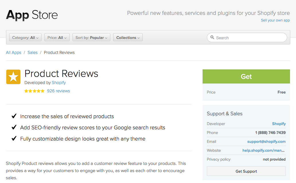This screenshot has height=183, width=296.
Task: Click the checkmark beside SEO-friendly review scores
Action: coord(14,127)
